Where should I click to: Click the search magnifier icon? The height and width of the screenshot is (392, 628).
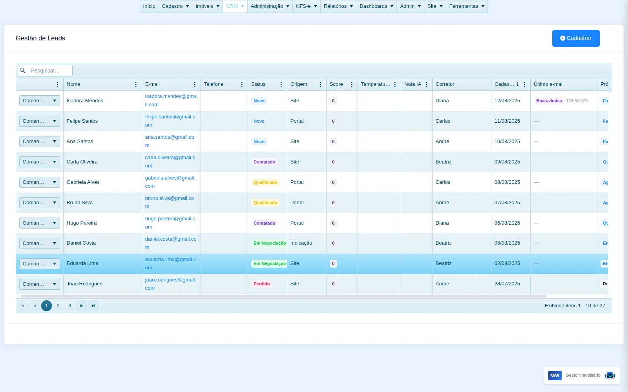23,71
